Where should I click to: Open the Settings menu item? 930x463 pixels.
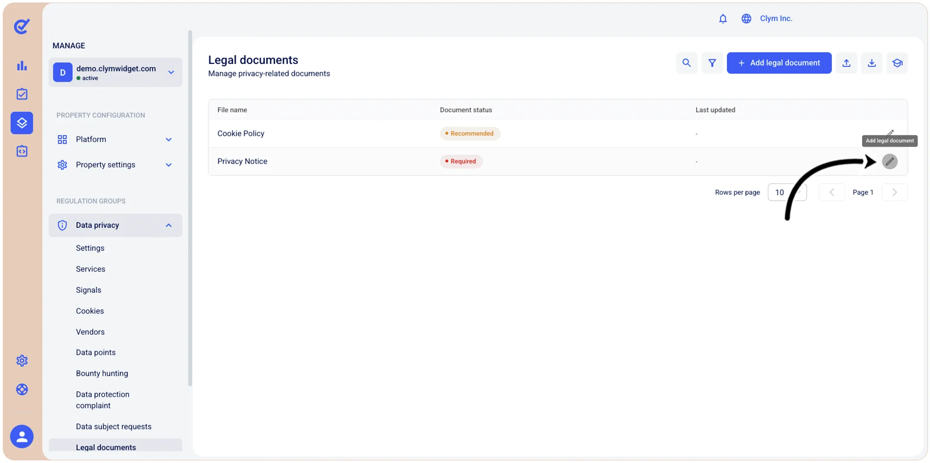(x=90, y=248)
